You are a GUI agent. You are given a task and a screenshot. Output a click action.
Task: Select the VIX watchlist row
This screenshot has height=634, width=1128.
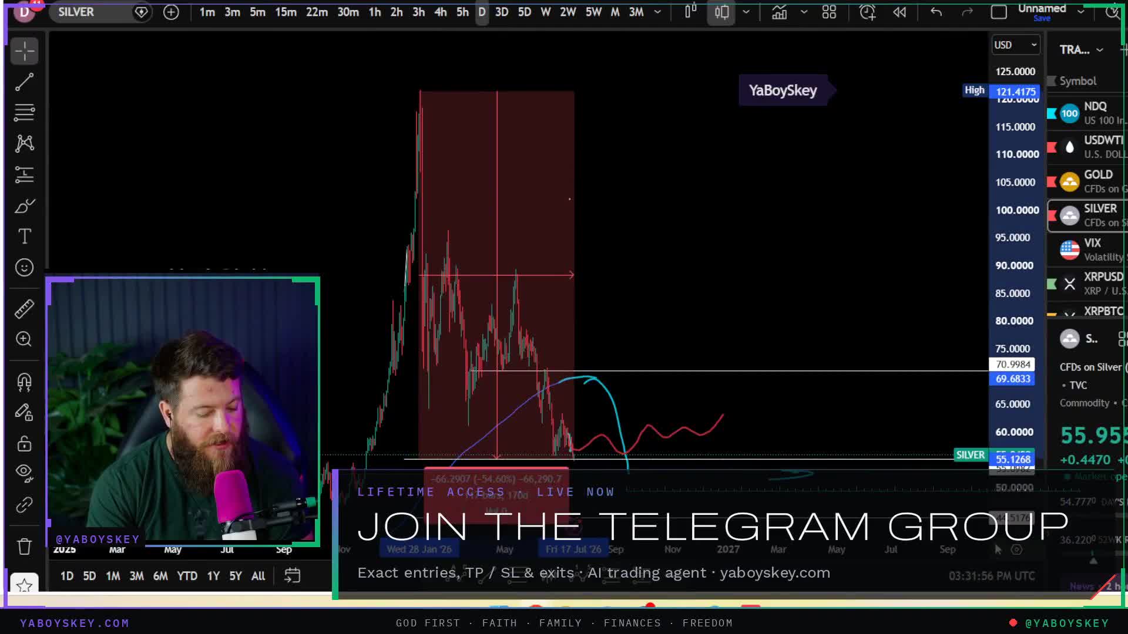[x=1087, y=249]
